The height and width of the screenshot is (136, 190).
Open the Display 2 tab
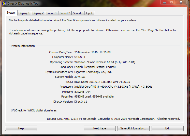(38, 13)
